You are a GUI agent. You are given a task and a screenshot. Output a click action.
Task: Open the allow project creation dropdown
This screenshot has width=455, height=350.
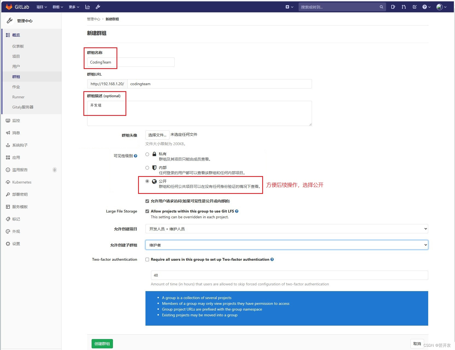287,229
